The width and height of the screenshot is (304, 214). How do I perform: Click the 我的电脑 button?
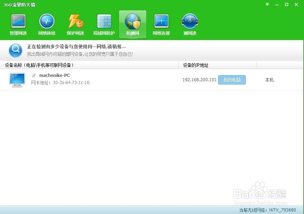pos(232,80)
